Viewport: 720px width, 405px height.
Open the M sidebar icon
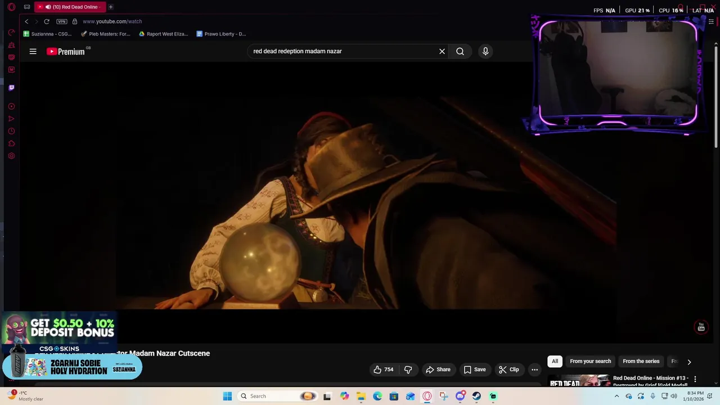click(x=11, y=70)
